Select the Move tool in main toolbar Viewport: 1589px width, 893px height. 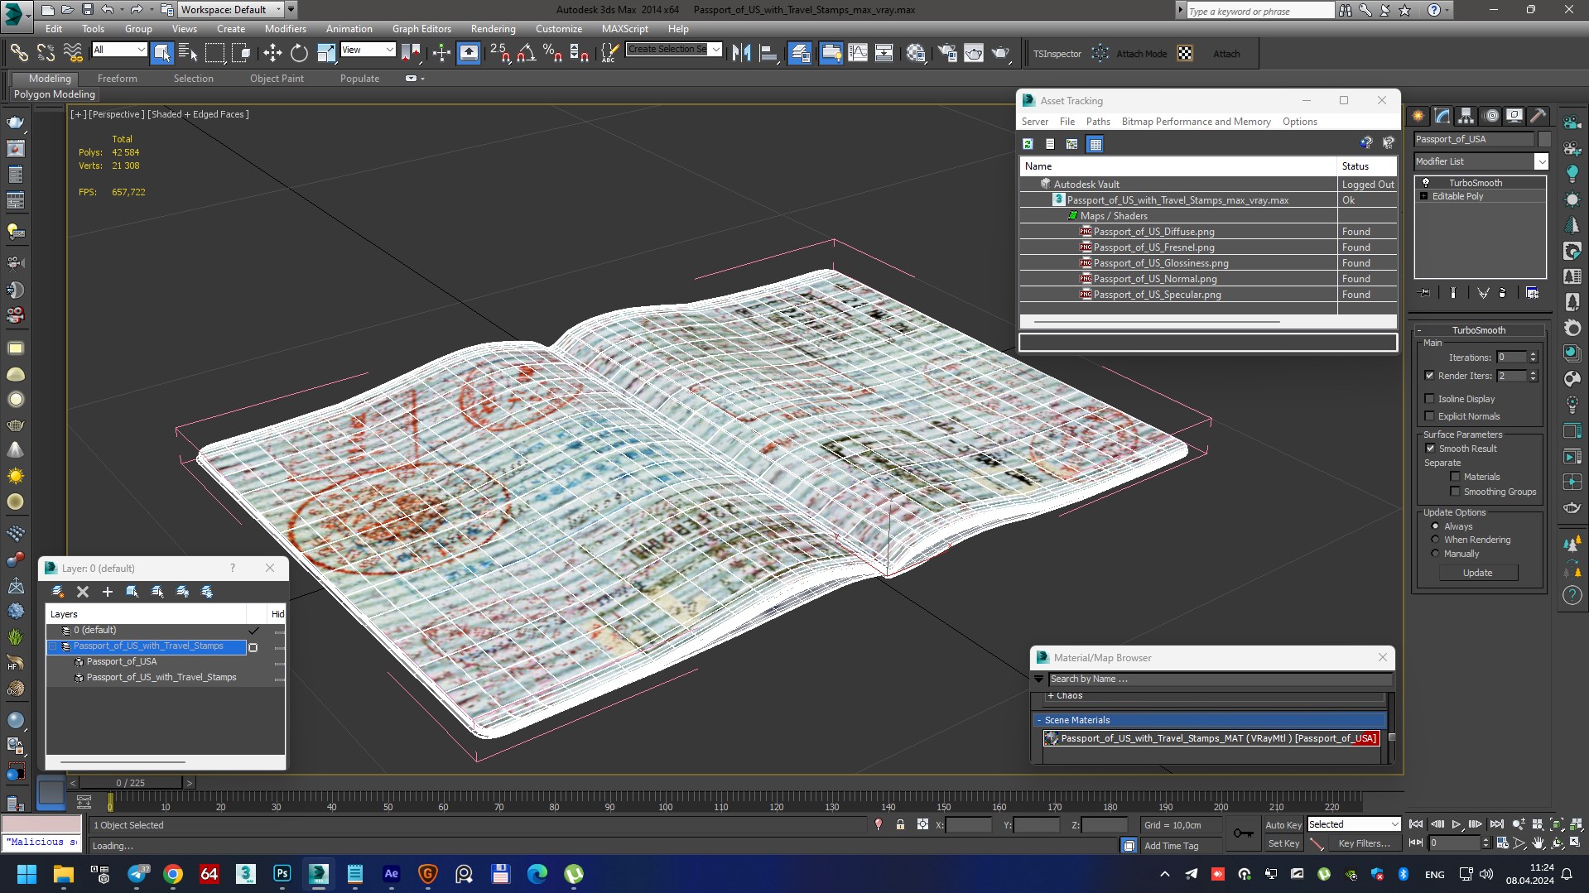[272, 54]
